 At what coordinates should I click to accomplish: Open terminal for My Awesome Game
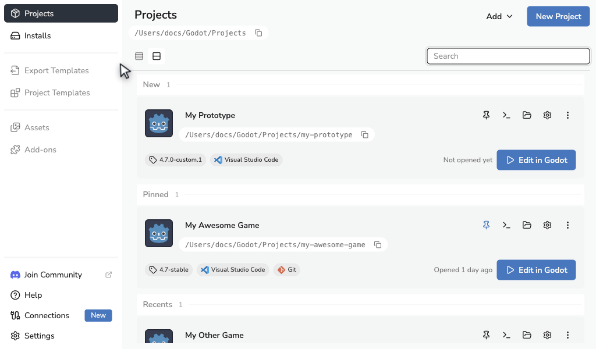506,225
